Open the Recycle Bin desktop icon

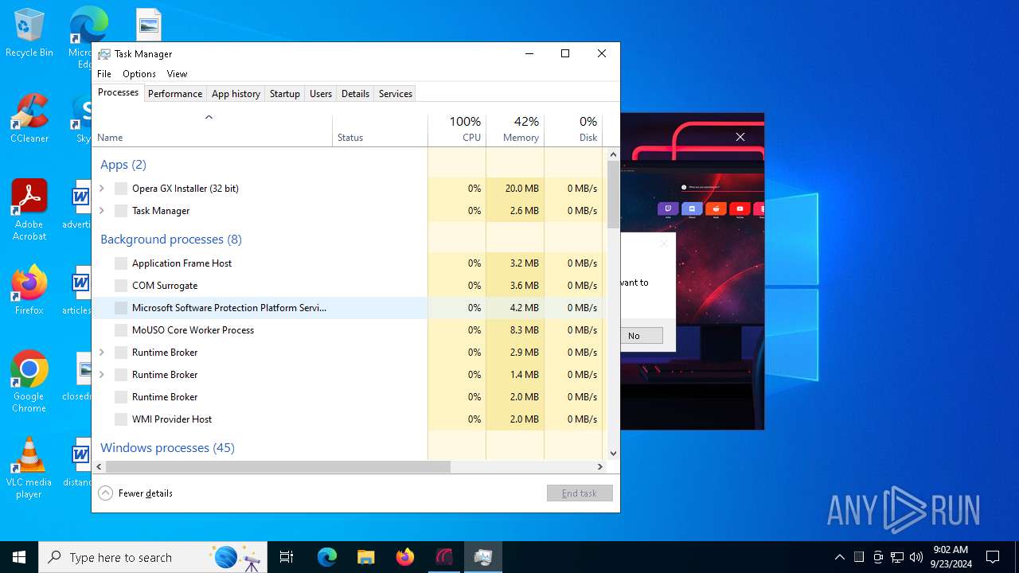[x=29, y=33]
